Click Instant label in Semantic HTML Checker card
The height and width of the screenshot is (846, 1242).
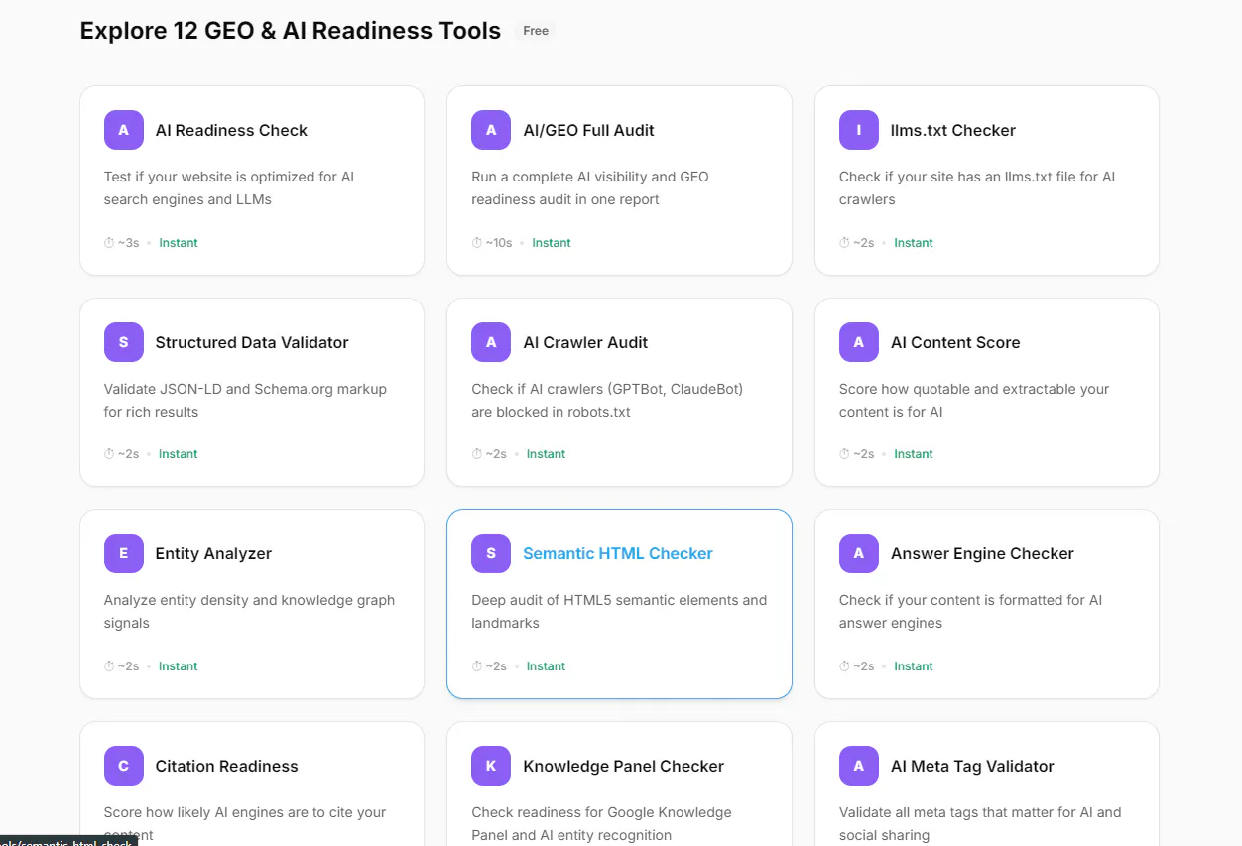[546, 666]
